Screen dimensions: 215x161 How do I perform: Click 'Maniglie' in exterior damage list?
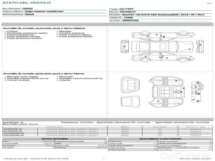[x=65, y=31]
